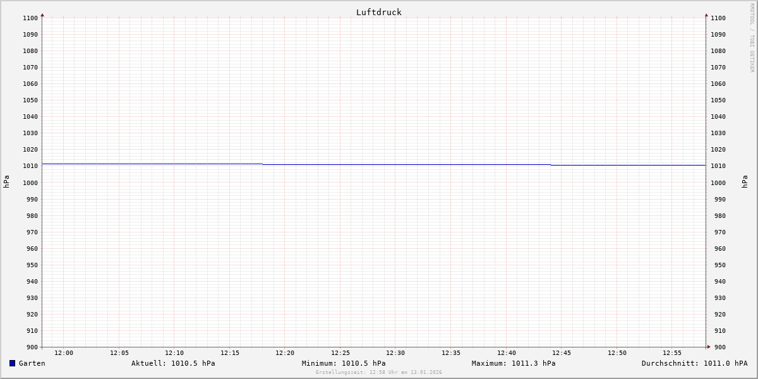Click the red arrow ending the time axis

point(709,347)
